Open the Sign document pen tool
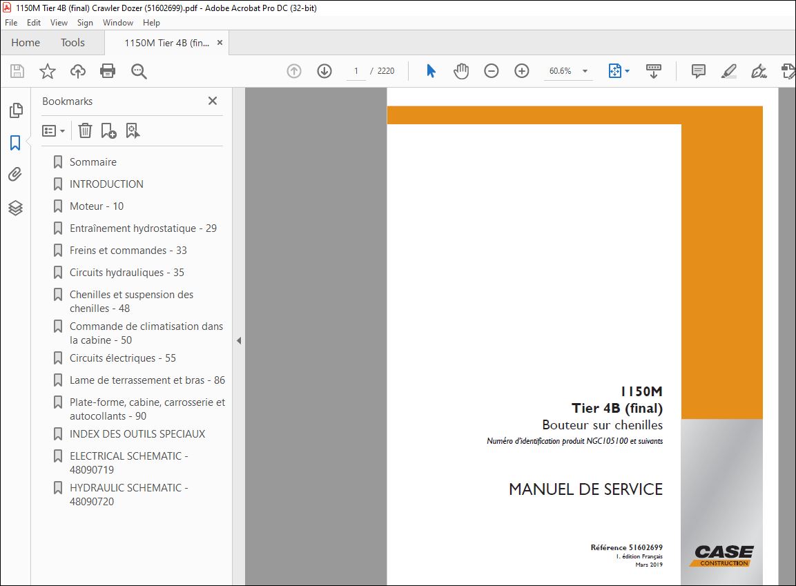 (759, 71)
